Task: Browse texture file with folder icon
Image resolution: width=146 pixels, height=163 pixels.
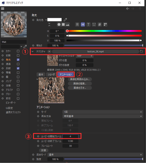Action: pos(141,51)
